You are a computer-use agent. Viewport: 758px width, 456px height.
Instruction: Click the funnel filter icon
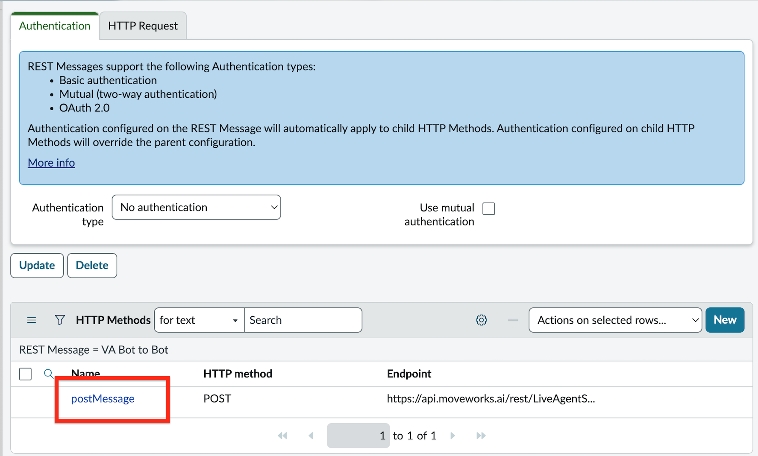click(x=60, y=320)
